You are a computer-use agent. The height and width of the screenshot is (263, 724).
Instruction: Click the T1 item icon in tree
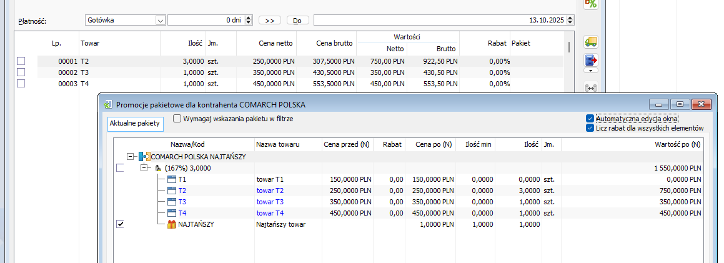pyautogui.click(x=172, y=179)
